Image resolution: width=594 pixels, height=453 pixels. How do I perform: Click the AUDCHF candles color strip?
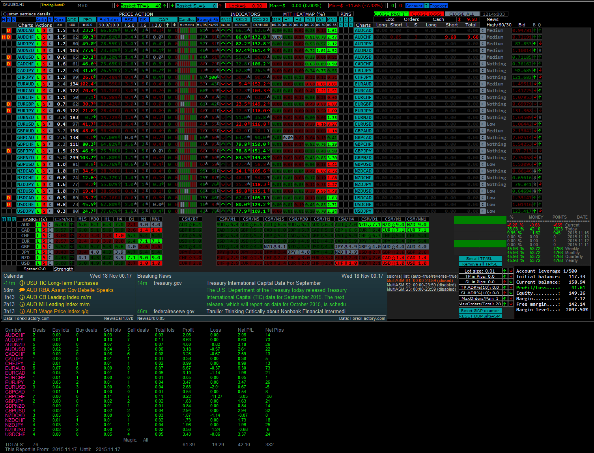point(187,37)
